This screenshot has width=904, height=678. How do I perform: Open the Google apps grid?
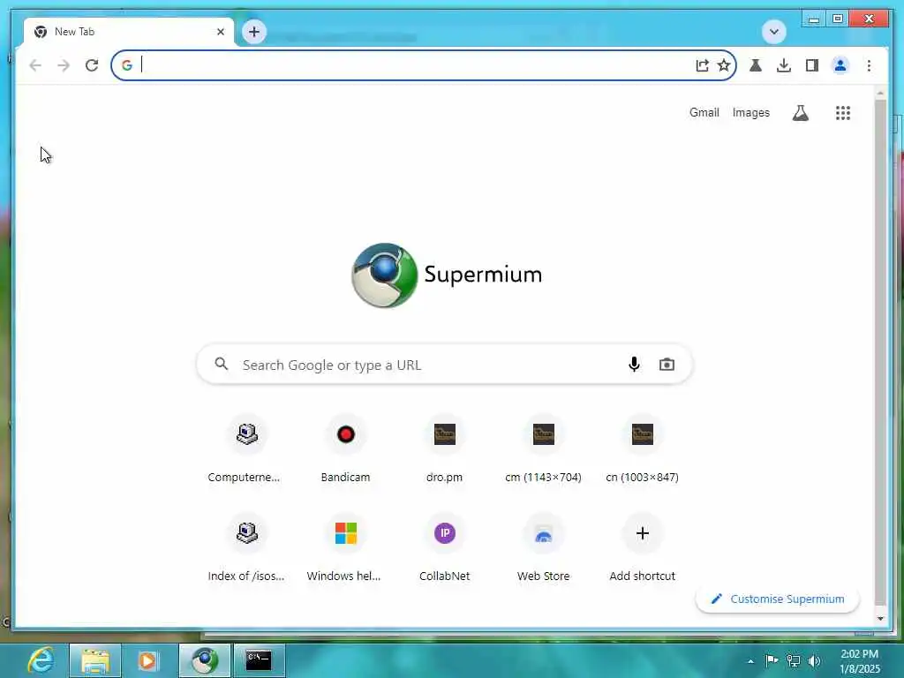[x=843, y=112]
